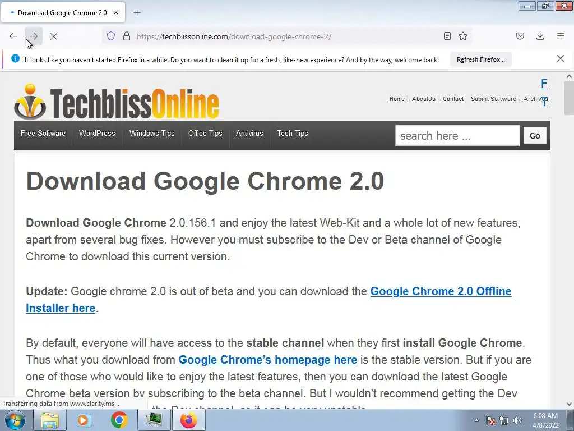Viewport: 574px width, 431px height.
Task: Close the Download Google Chrome tab
Action: (x=116, y=12)
